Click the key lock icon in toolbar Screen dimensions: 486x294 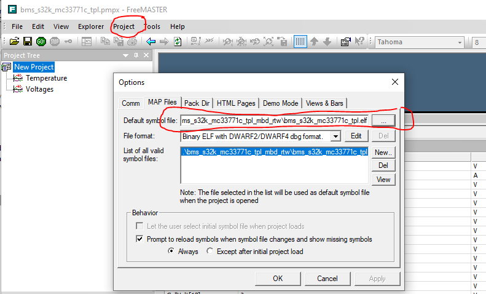(x=68, y=41)
